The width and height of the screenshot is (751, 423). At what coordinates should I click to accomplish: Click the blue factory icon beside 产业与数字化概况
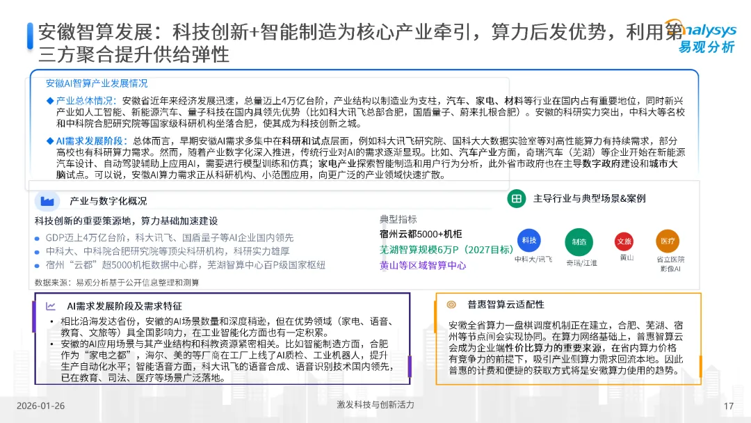pos(47,201)
